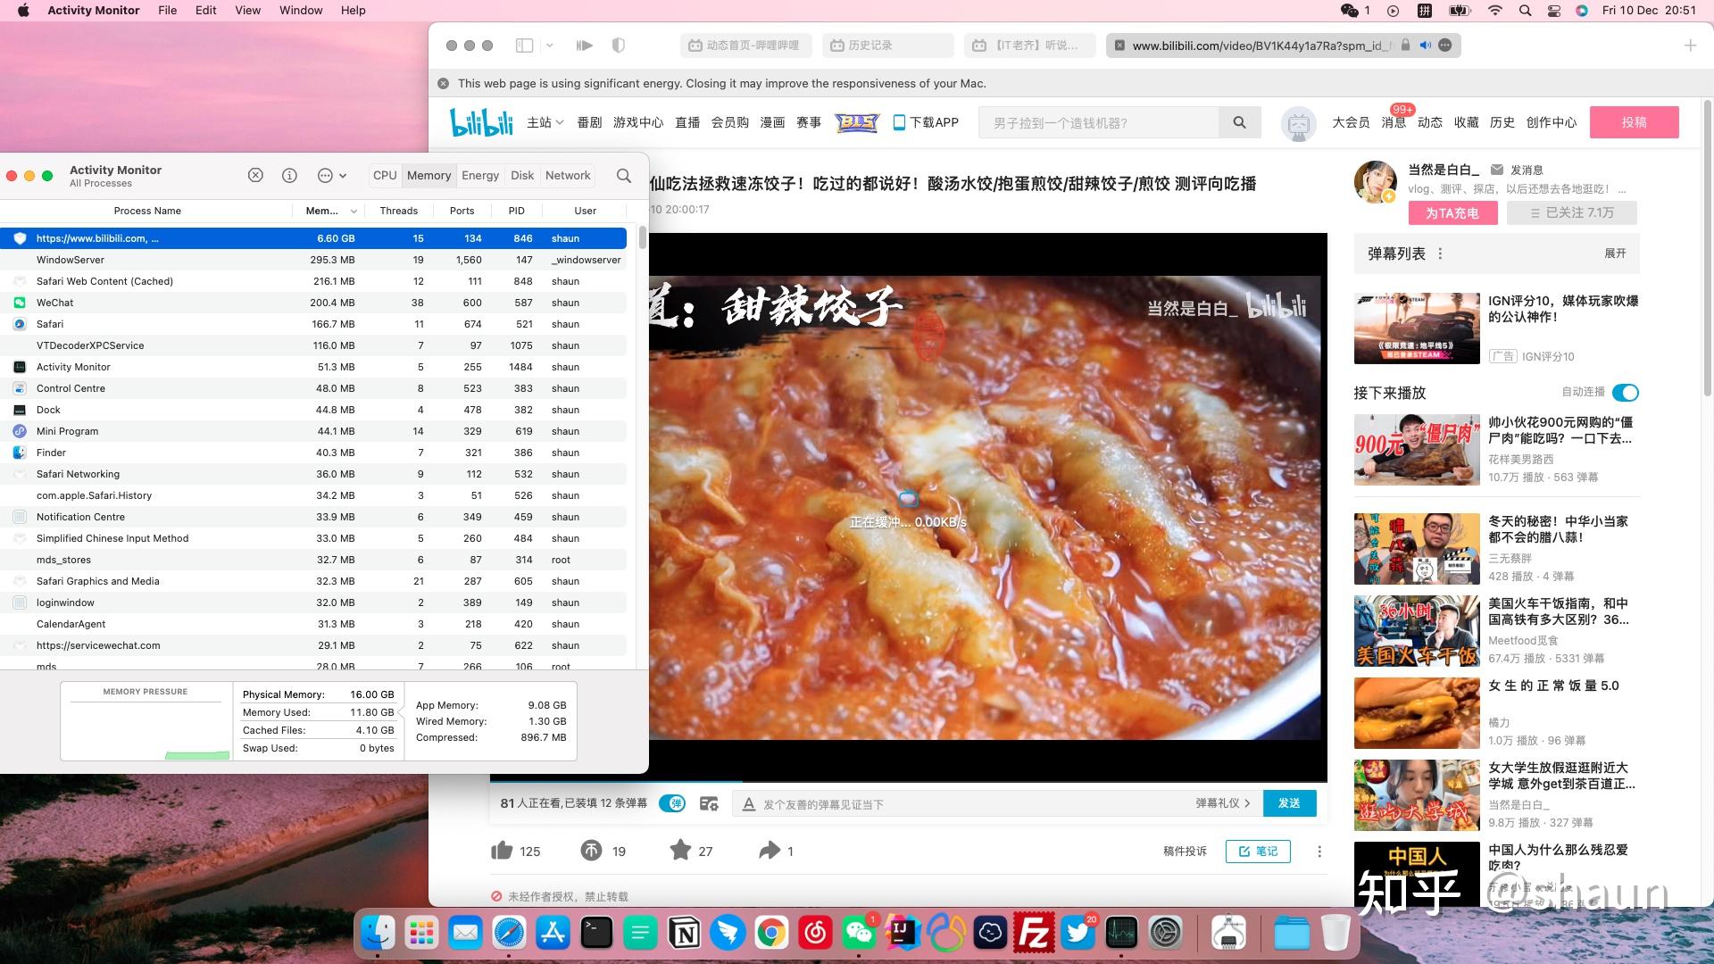Click the bilibili logo
This screenshot has width=1714, height=964.
(481, 122)
